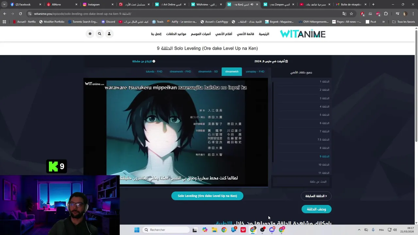Open the translate page icon
The image size is (418, 235).
click(x=344, y=14)
